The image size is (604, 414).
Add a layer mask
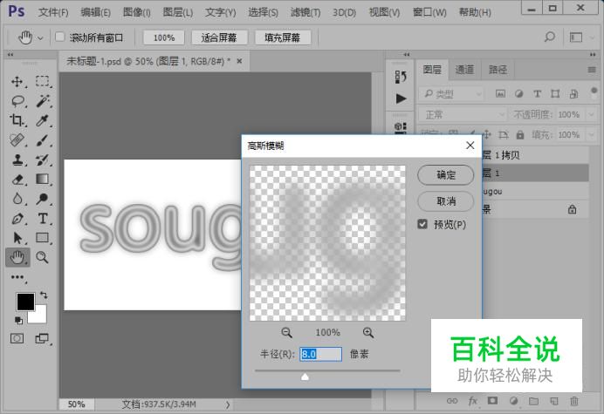pos(492,401)
